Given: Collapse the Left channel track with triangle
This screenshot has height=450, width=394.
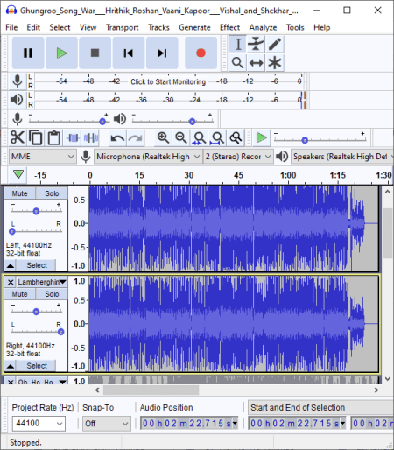Looking at the screenshot, I should coord(11,265).
